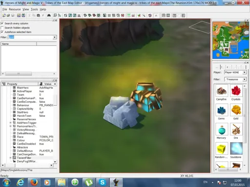Screen dimensions: 250x187
Task: Click the file explorer folder taskbar icon
Action: point(61,183)
